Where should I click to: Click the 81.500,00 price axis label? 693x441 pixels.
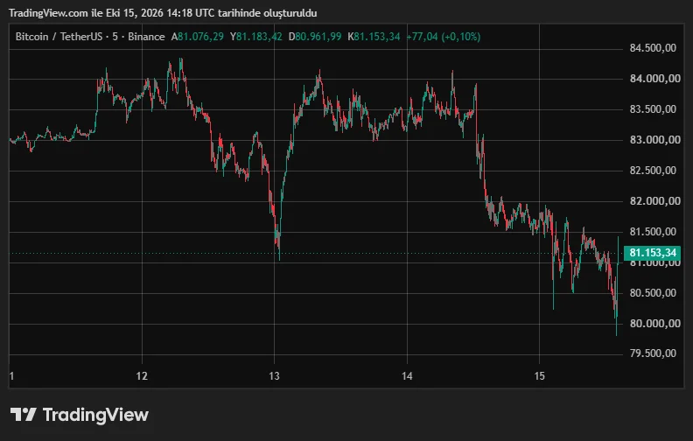tap(653, 232)
